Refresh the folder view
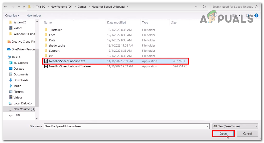The image size is (264, 143). click(204, 7)
